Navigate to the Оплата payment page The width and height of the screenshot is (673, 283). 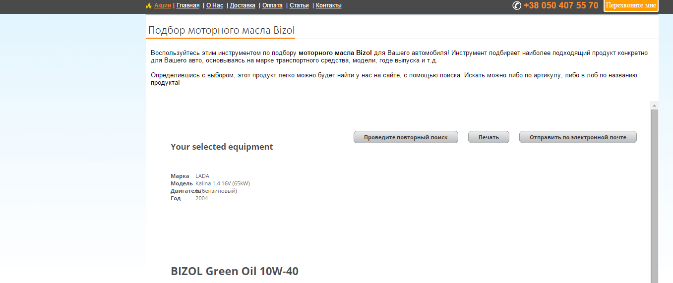(x=272, y=5)
